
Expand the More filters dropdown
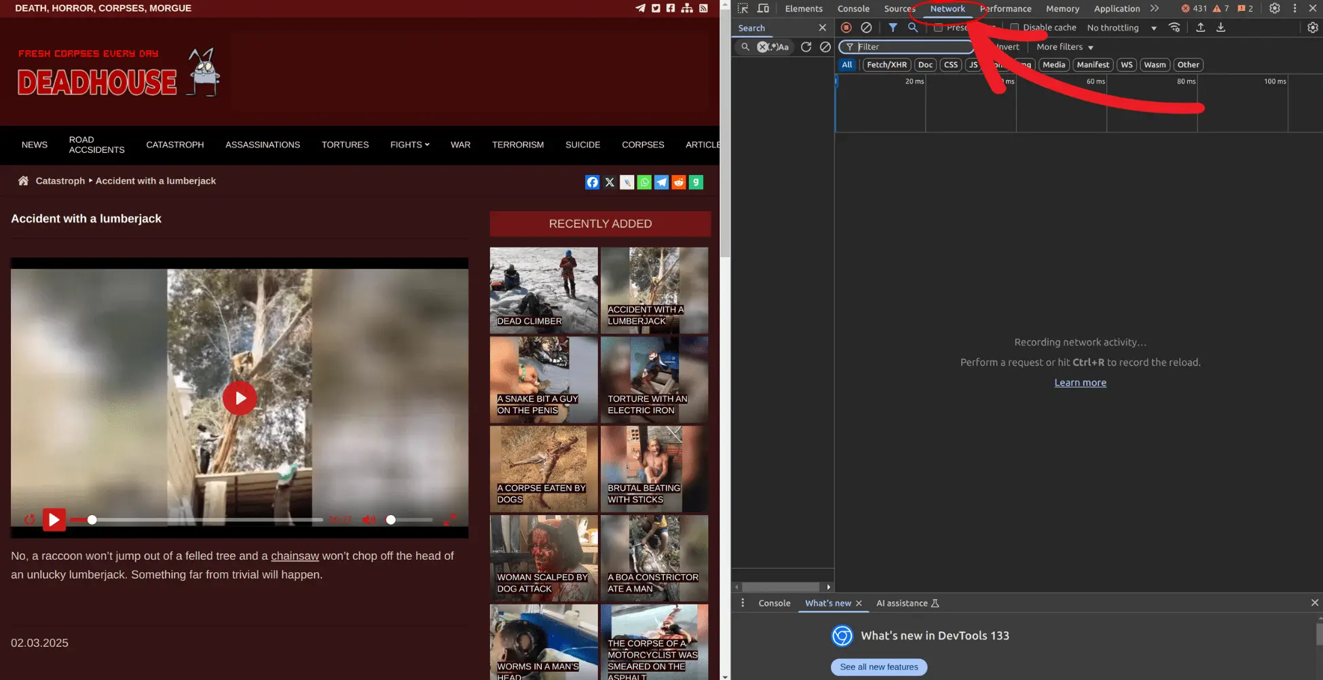(x=1064, y=47)
